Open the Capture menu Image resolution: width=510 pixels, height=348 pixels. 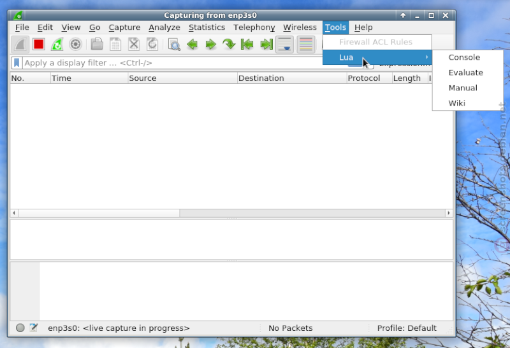(124, 27)
